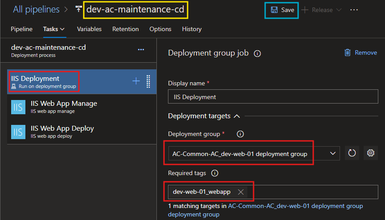Refresh the deployment group list

352,153
